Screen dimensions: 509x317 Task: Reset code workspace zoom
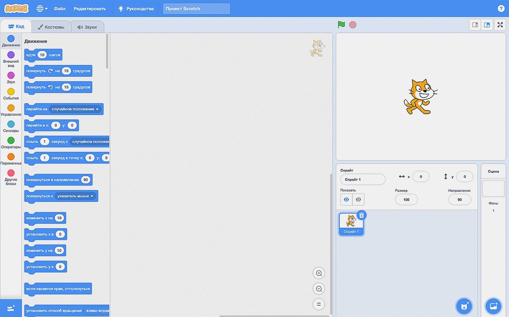click(318, 304)
